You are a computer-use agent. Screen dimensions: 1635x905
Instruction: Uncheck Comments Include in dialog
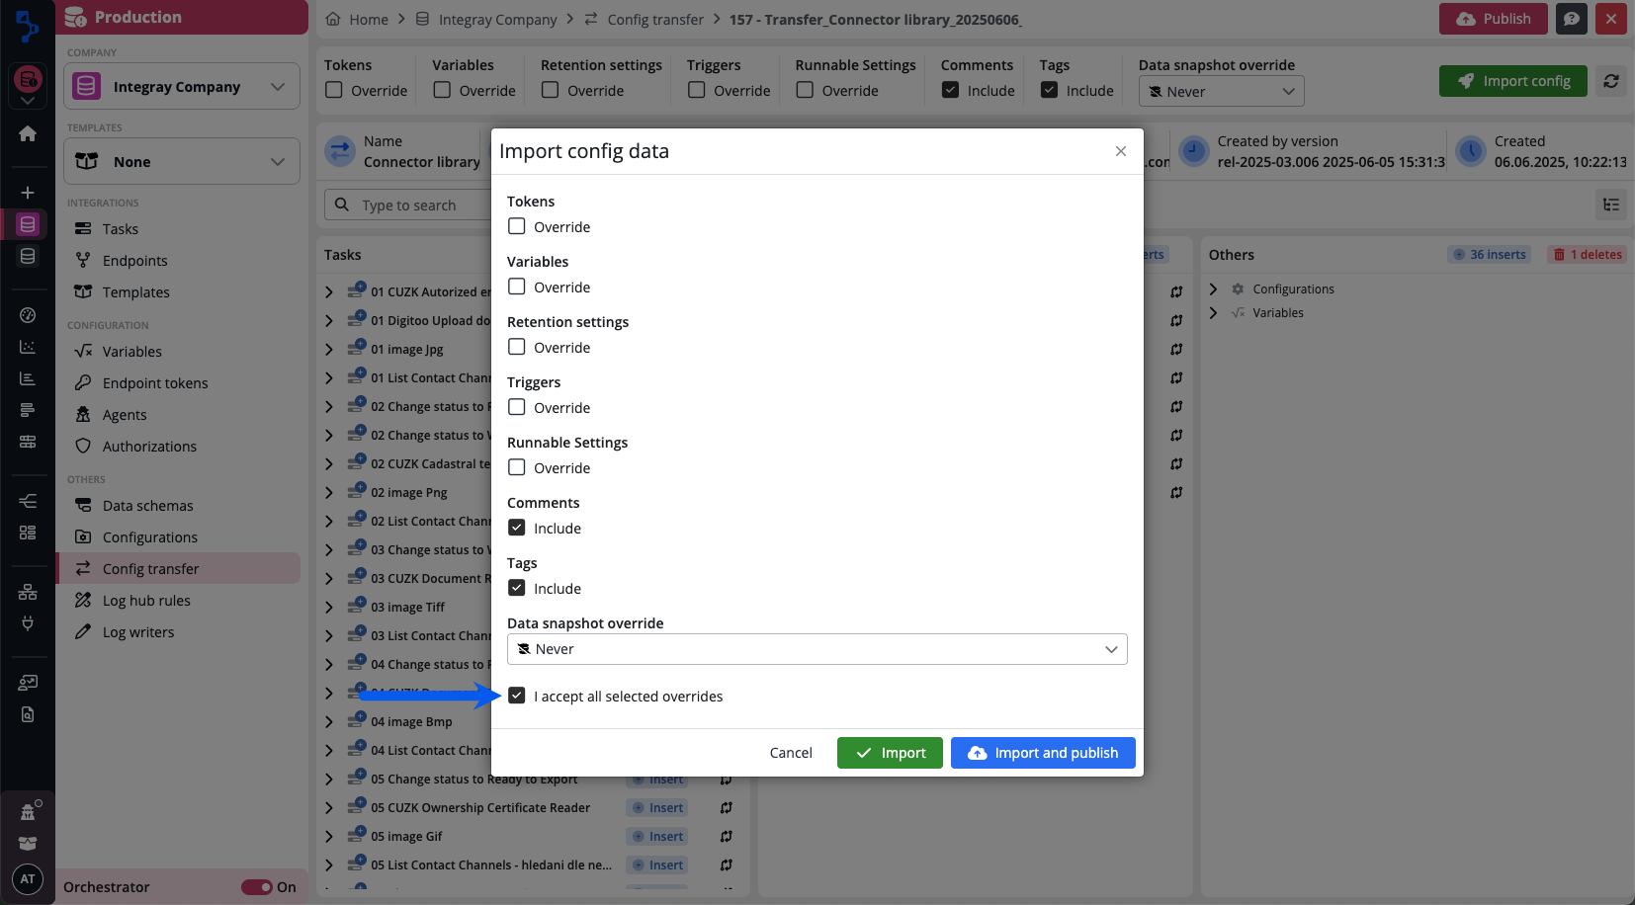[517, 528]
